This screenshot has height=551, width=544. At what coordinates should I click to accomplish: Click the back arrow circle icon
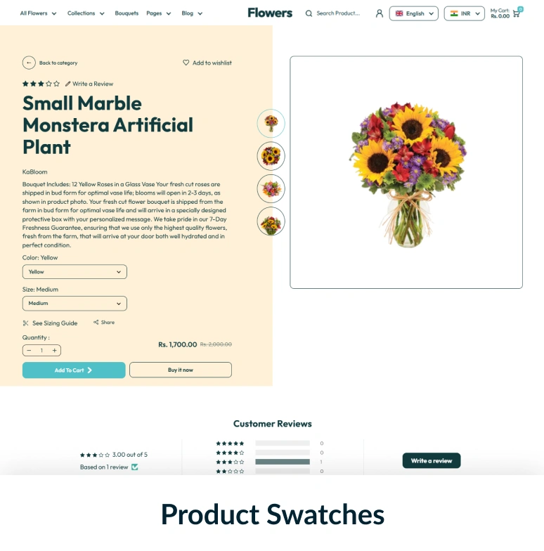tap(29, 63)
